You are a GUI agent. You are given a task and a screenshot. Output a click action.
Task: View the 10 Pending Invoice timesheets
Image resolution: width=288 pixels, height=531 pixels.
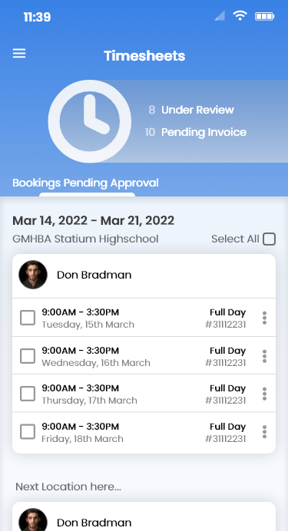pos(196,132)
